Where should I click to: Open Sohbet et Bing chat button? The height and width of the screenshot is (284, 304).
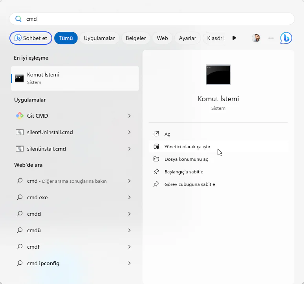[31, 38]
